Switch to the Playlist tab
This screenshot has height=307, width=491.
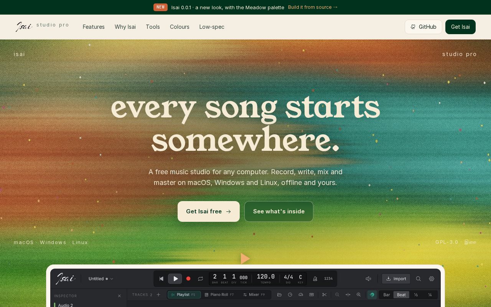[x=184, y=295]
